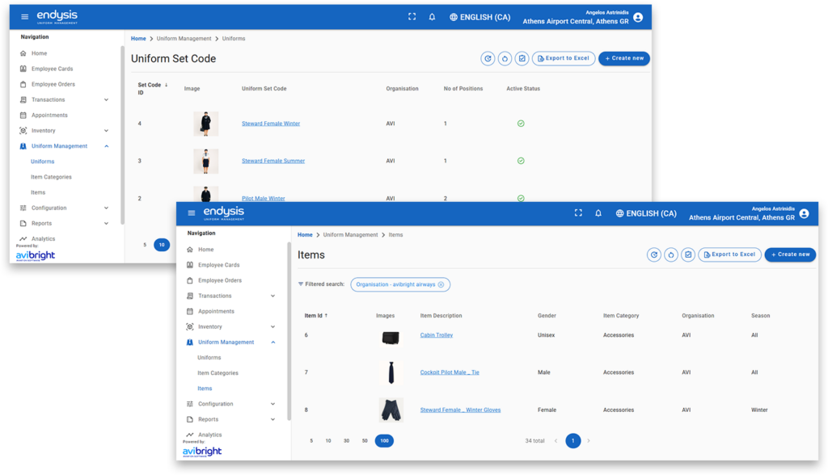The height and width of the screenshot is (475, 828).
Task: Click Appointments icon in Items window sidebar
Action: 189,311
